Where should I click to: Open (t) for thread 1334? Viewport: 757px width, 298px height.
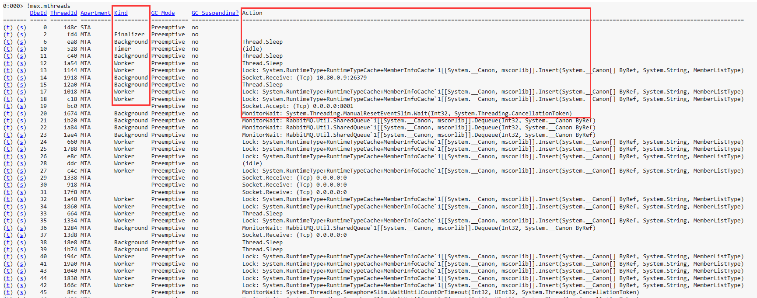[x=8, y=221]
